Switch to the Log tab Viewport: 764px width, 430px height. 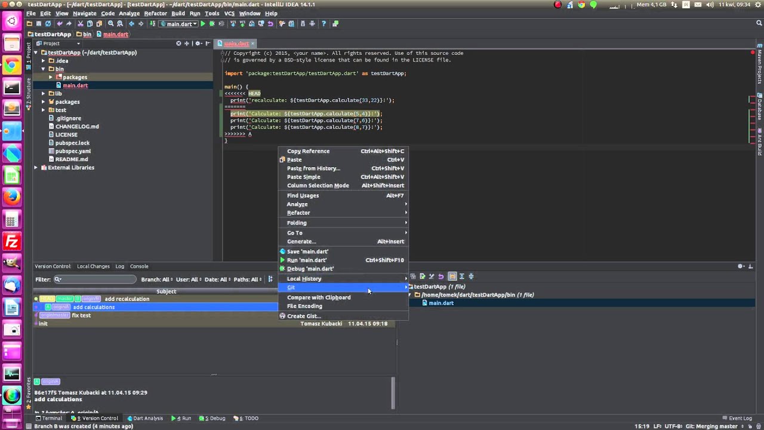[120, 266]
